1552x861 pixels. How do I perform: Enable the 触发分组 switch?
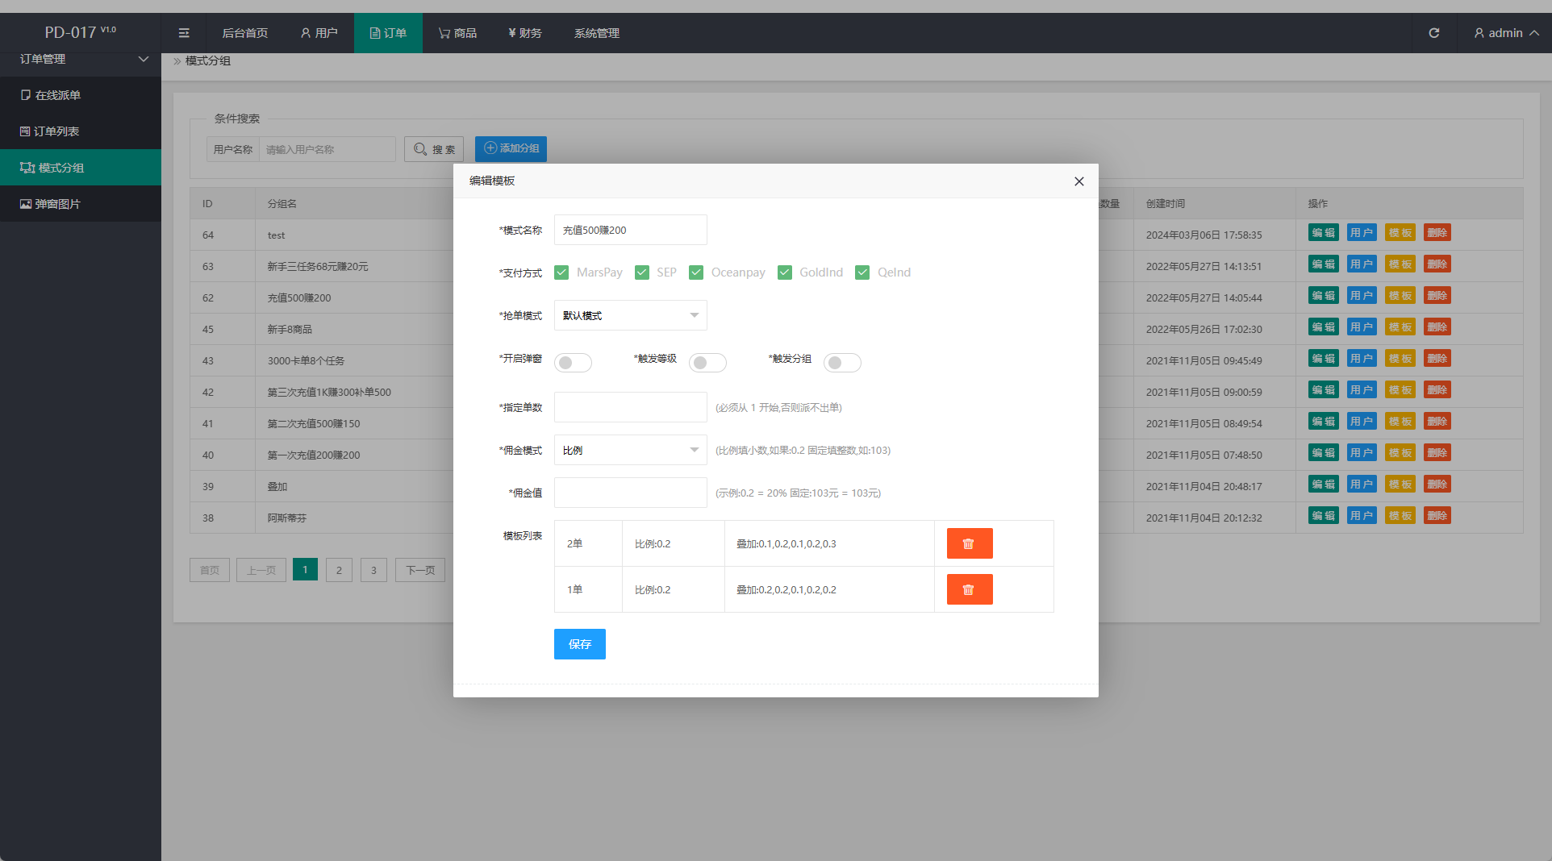click(x=841, y=363)
